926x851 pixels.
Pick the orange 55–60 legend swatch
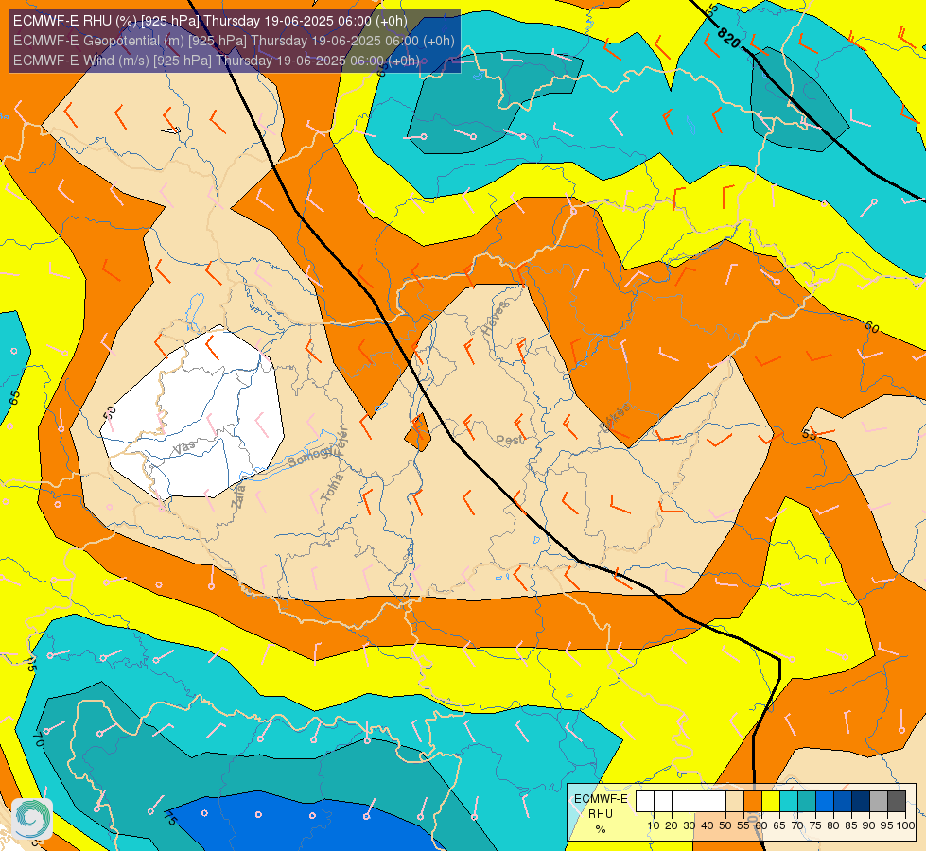pos(753,802)
